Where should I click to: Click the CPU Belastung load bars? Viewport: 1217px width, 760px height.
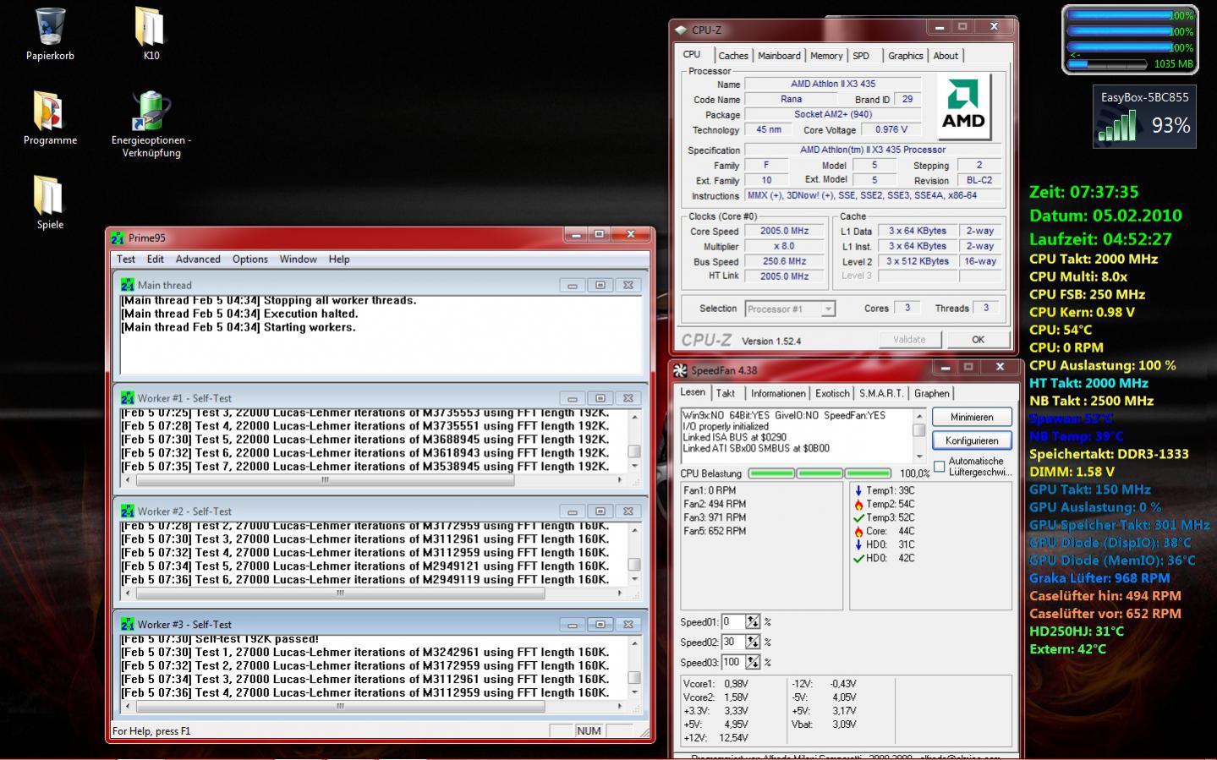click(820, 473)
